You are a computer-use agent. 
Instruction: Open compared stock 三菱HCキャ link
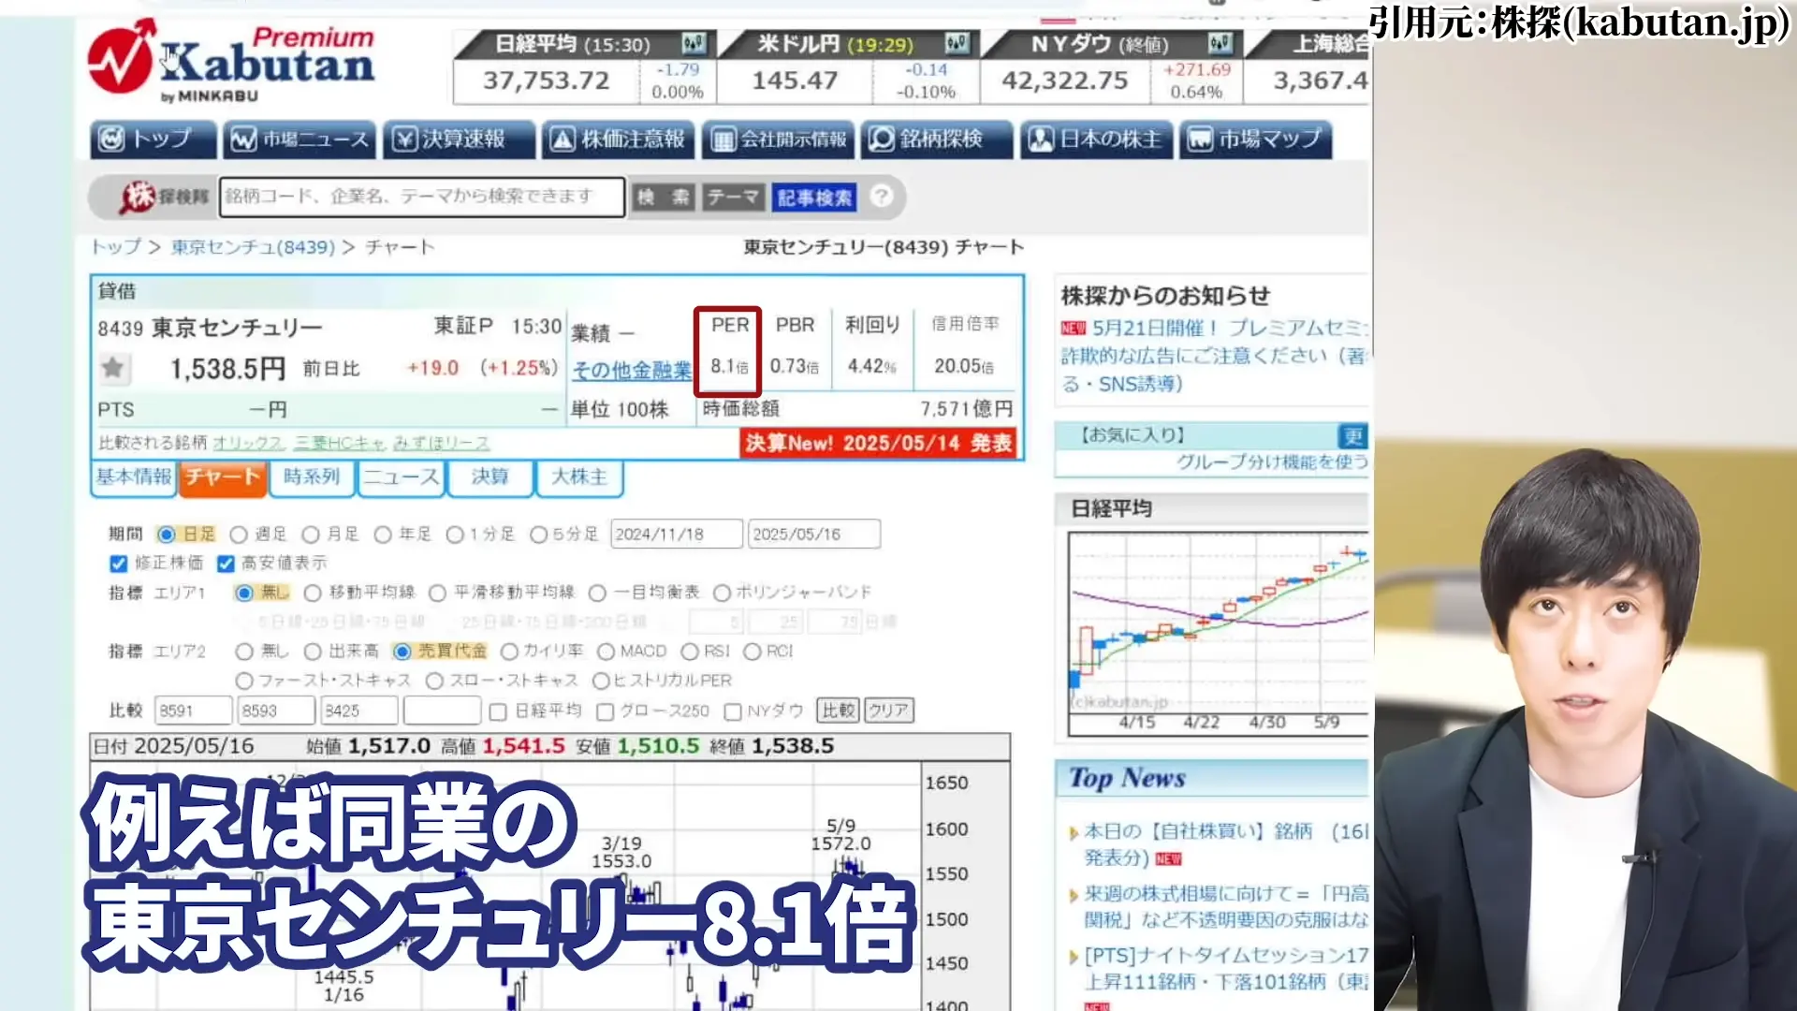coord(339,443)
